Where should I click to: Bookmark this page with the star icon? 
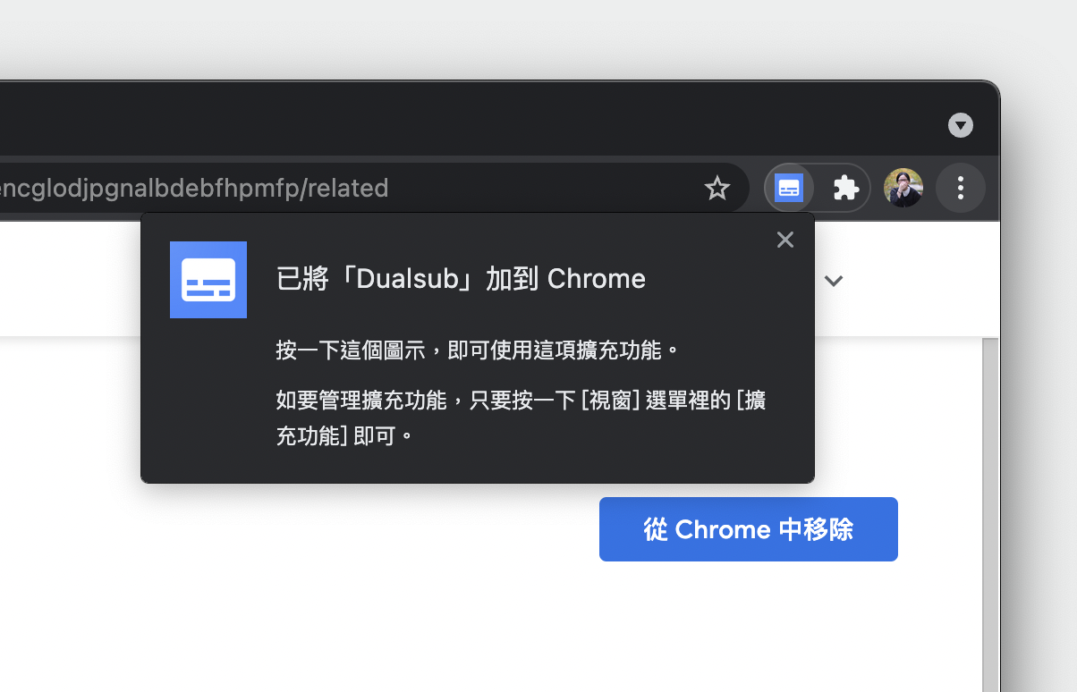coord(717,188)
